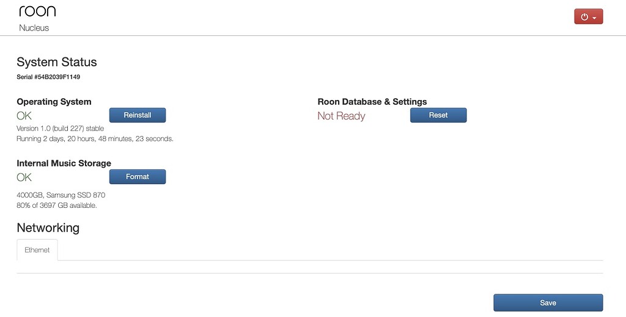
Task: Click the Internal Music Storage OK status
Action: pyautogui.click(x=24, y=177)
